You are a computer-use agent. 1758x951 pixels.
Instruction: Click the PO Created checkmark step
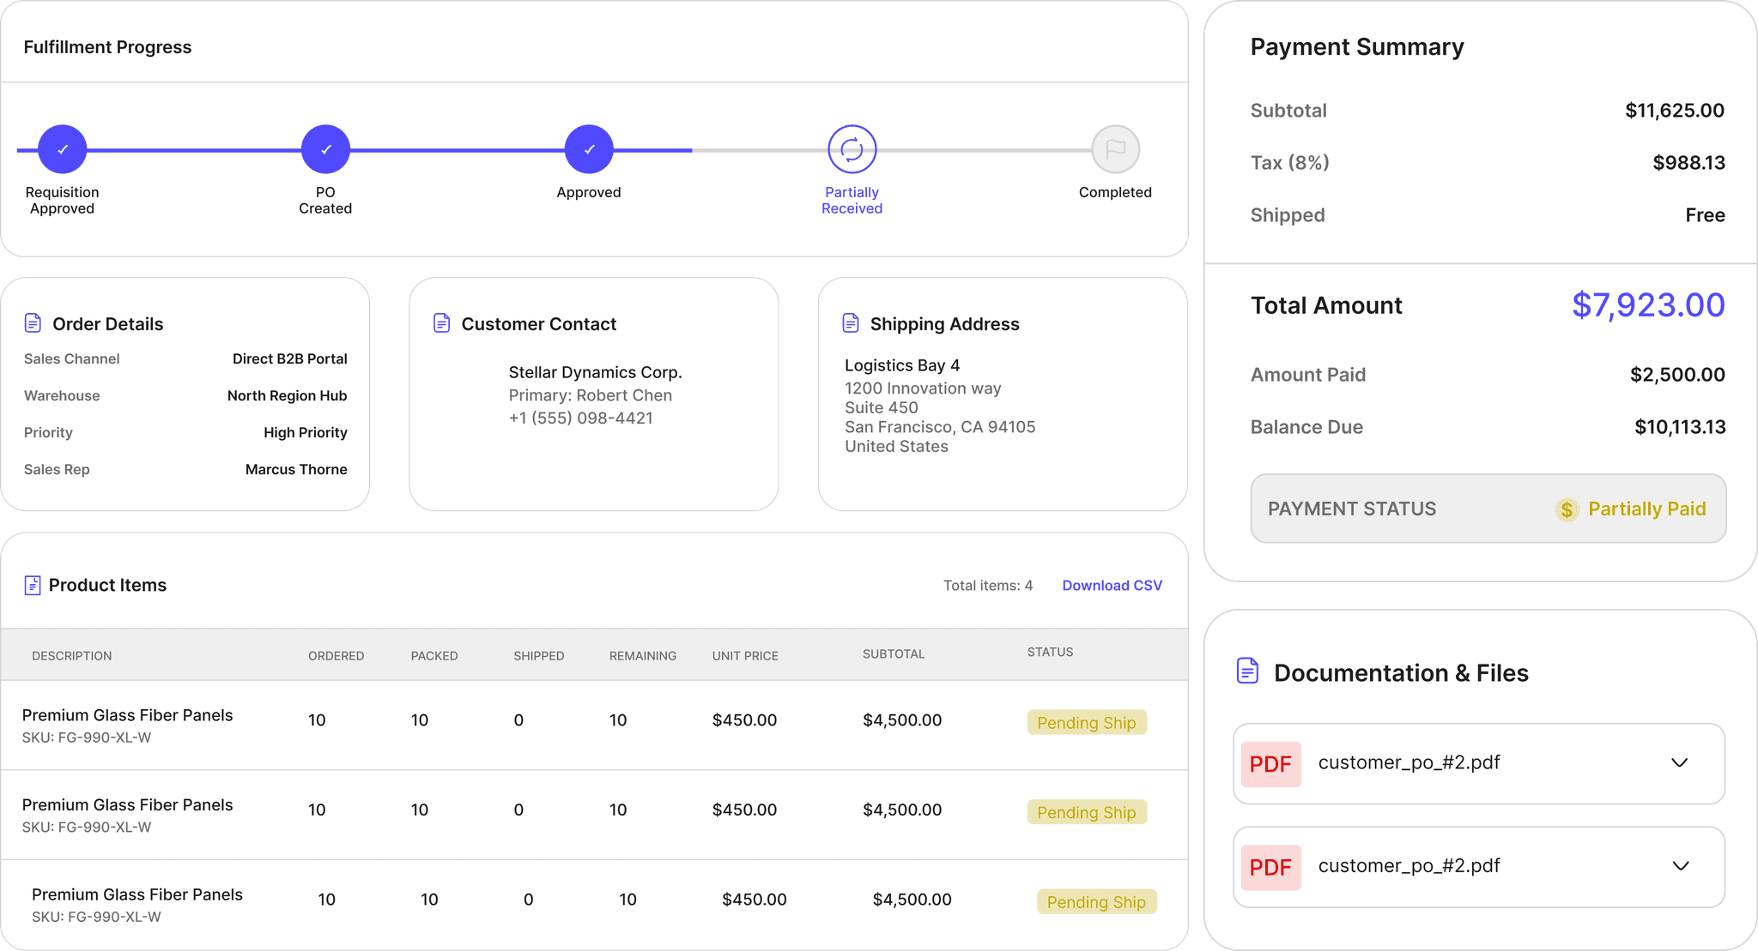tap(325, 149)
